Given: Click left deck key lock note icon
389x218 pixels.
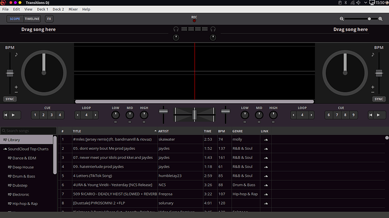Looking at the screenshot, I should coord(16,54).
